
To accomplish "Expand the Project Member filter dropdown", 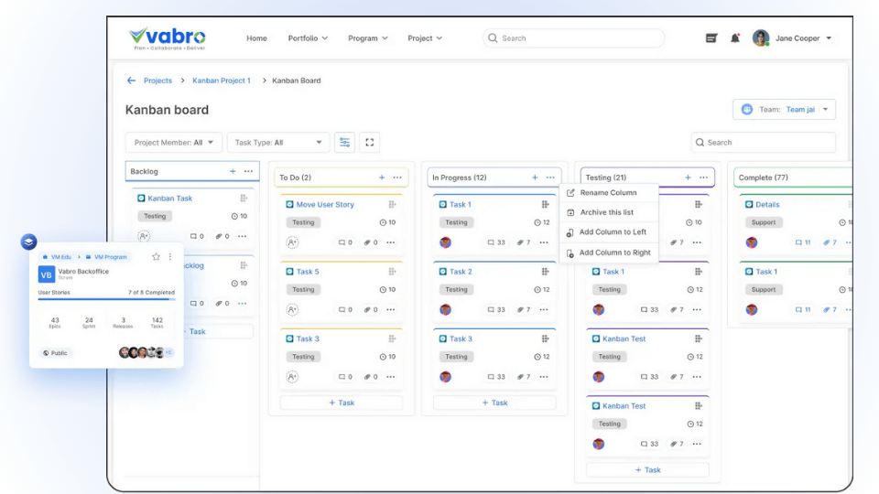I will point(173,143).
